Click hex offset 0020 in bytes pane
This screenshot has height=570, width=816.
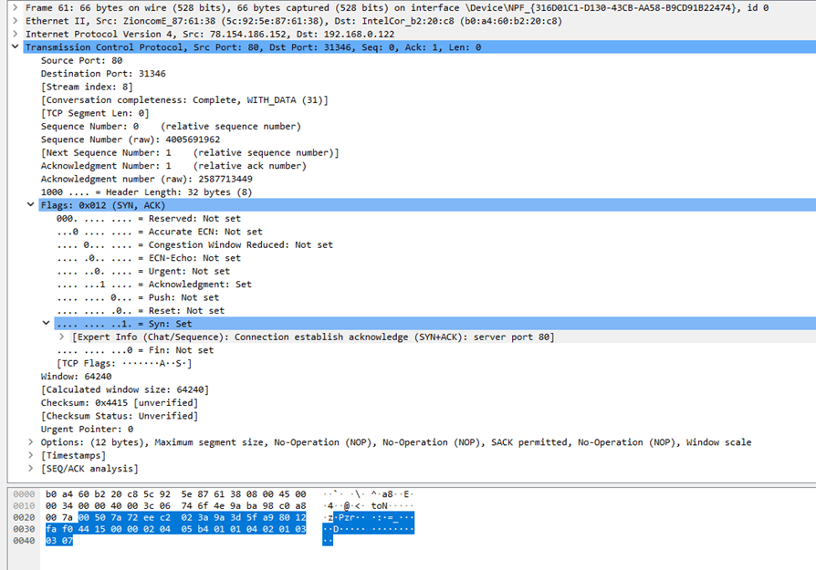point(24,517)
